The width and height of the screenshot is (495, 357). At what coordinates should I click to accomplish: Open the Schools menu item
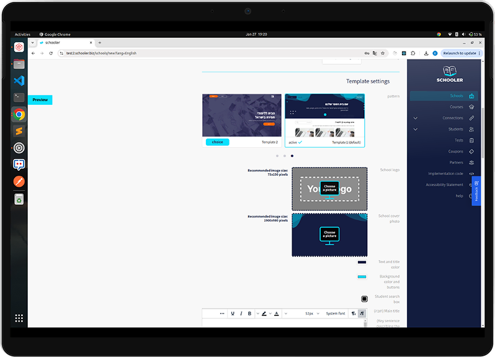click(457, 96)
